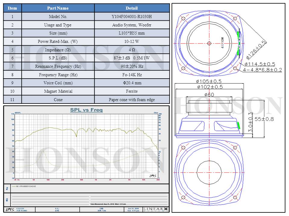
Task: Click the 'SPL vs Freq' chart title
Action: [x=86, y=110]
